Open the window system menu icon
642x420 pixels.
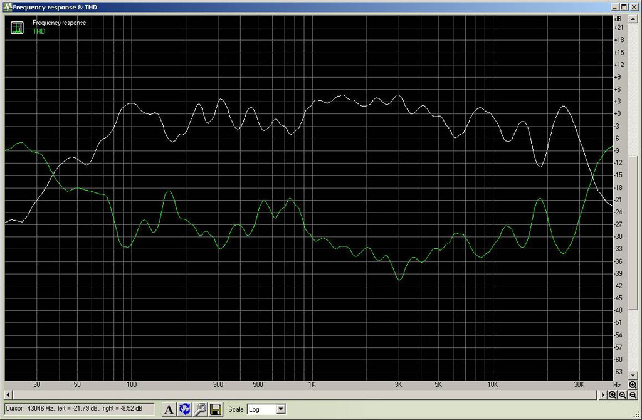[6, 7]
